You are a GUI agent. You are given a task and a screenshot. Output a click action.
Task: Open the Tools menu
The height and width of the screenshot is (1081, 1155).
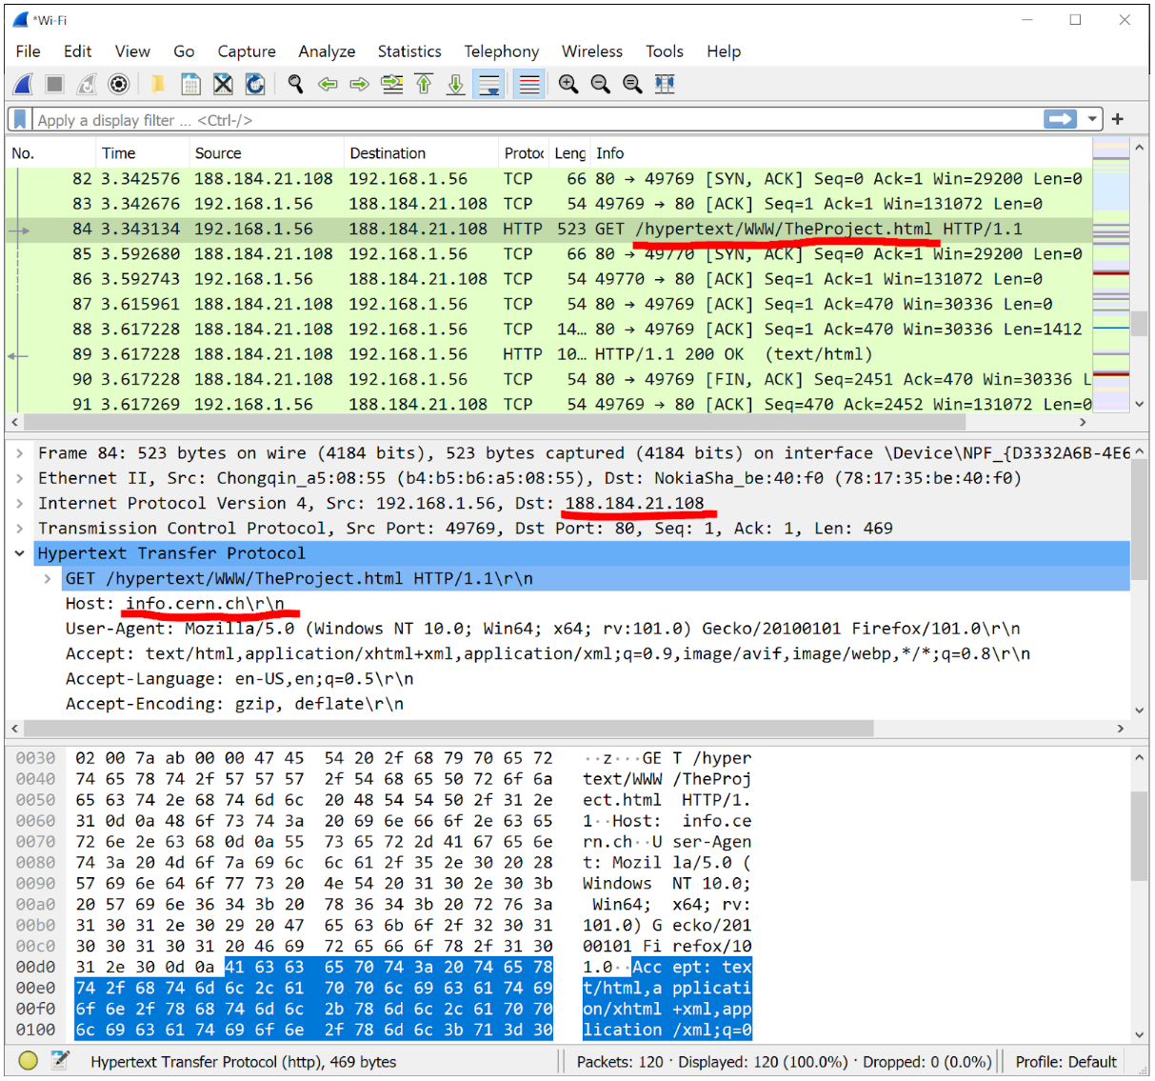click(x=665, y=51)
